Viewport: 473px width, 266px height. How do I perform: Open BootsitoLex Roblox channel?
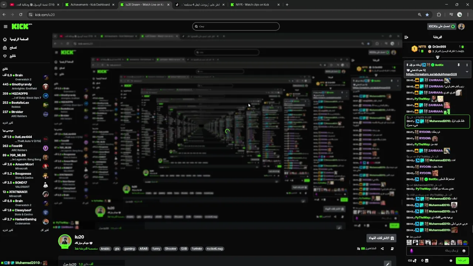pyautogui.click(x=25, y=105)
